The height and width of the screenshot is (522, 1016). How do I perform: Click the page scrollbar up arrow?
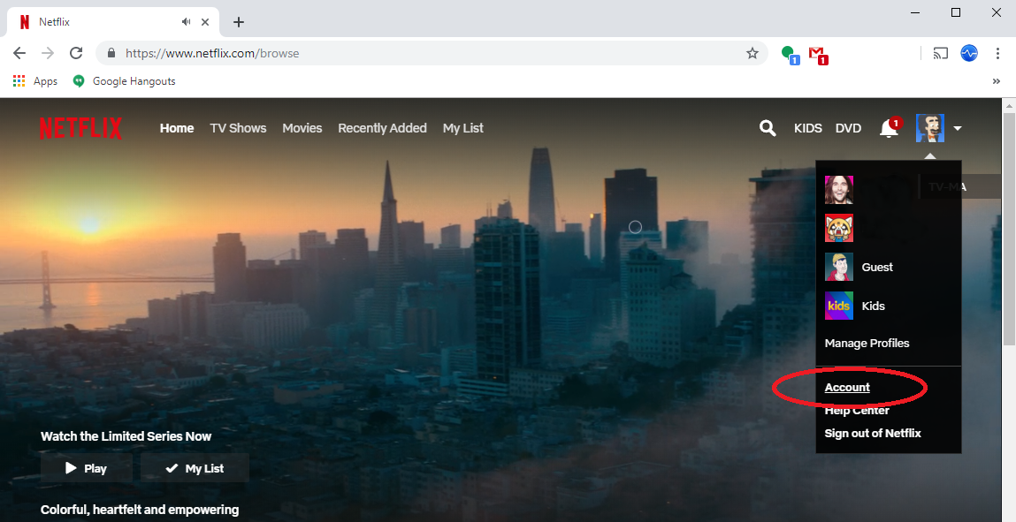[x=1009, y=105]
